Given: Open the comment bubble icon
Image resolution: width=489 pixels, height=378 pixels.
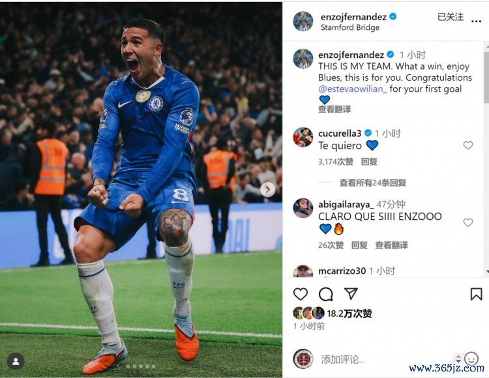Looking at the screenshot, I should [x=325, y=294].
